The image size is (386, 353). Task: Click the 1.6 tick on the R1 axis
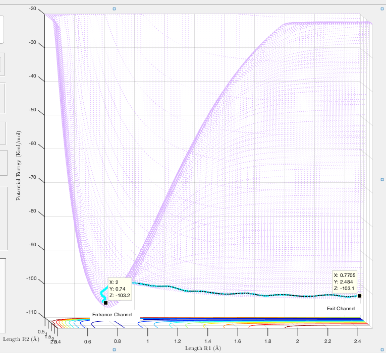point(238,341)
